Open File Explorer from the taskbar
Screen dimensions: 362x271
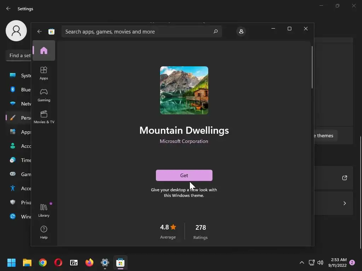pos(27,263)
